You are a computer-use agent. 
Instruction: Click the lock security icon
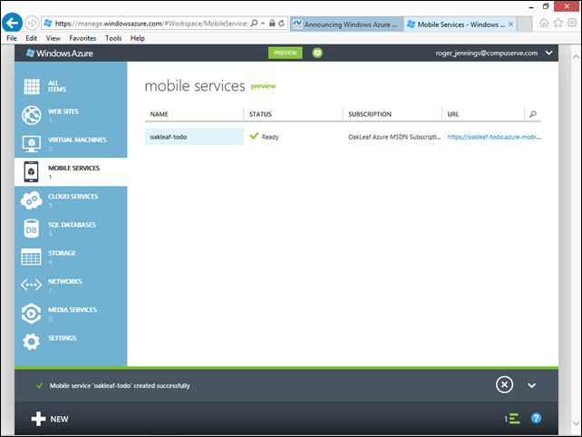pos(272,24)
